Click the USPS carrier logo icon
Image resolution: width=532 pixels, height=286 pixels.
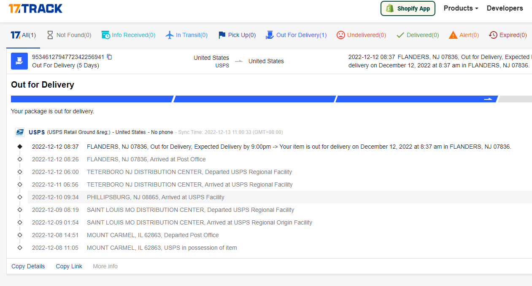point(20,132)
